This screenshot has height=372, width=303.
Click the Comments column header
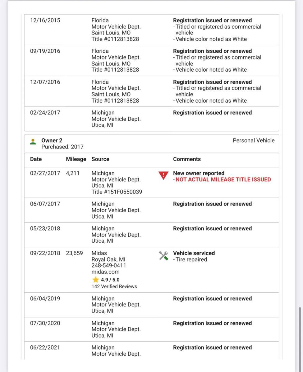coord(187,159)
